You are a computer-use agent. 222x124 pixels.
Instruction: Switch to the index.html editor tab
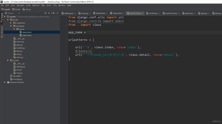[117, 13]
